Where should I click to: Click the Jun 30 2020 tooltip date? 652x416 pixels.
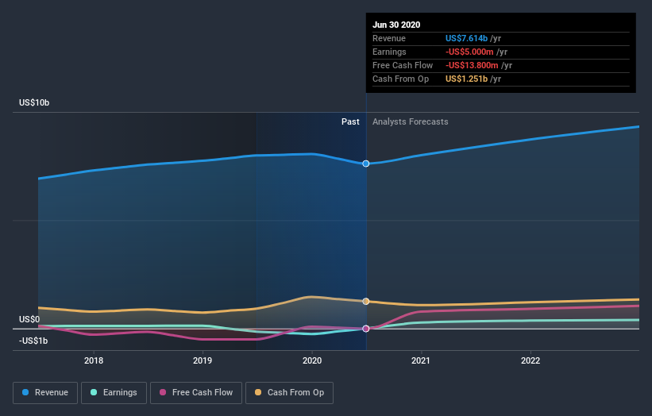point(396,25)
